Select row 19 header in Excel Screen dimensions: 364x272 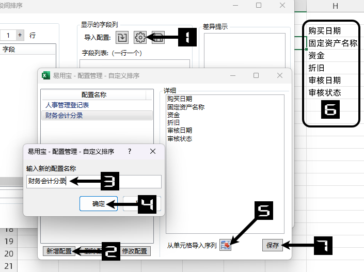(x=9, y=242)
